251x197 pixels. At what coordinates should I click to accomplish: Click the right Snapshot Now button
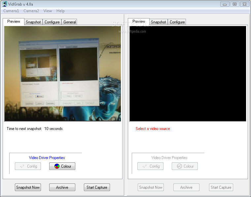tap(151, 187)
